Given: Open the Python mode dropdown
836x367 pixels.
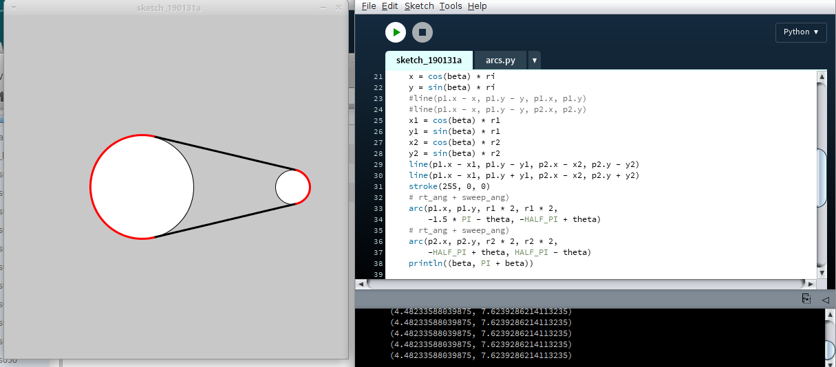Looking at the screenshot, I should pyautogui.click(x=801, y=32).
